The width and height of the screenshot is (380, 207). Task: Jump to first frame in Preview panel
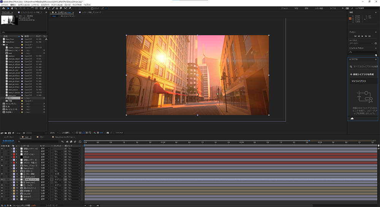point(355,36)
